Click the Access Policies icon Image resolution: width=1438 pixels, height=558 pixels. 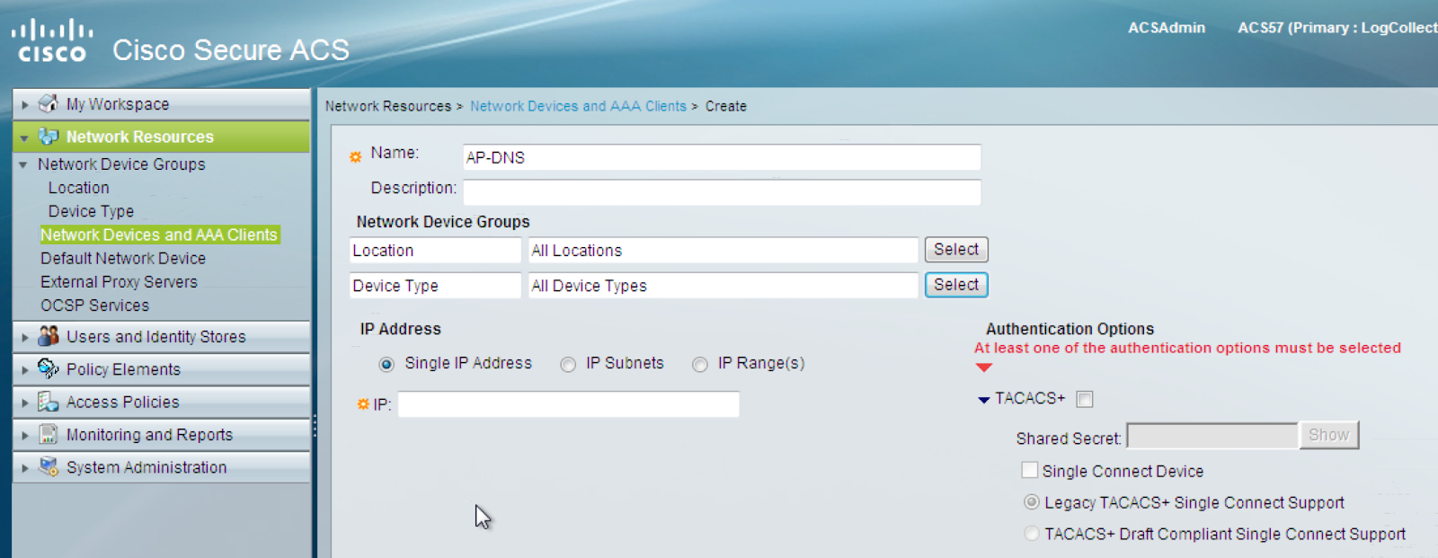[x=49, y=402]
